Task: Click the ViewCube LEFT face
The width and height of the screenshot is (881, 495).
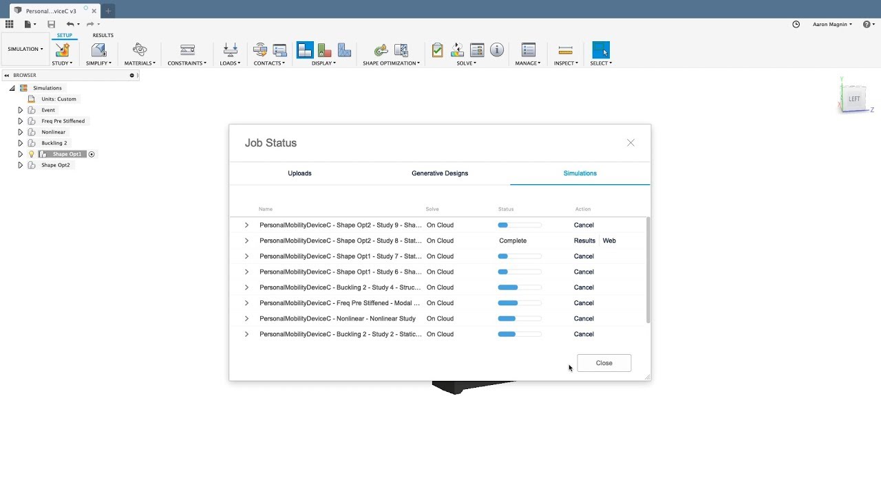Action: coord(853,98)
